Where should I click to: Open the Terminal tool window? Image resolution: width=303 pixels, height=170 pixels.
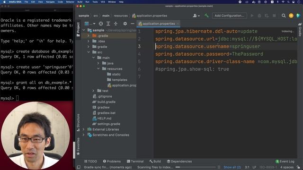(x=135, y=161)
